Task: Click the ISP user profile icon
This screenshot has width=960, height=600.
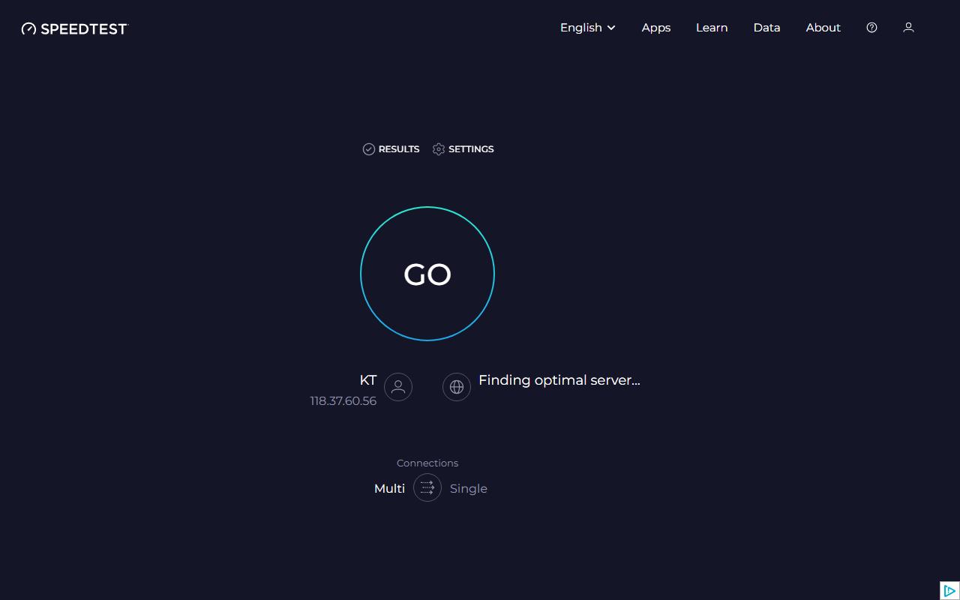Action: point(398,387)
